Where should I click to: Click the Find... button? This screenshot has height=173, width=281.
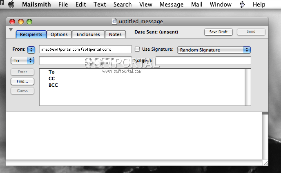pyautogui.click(x=22, y=81)
